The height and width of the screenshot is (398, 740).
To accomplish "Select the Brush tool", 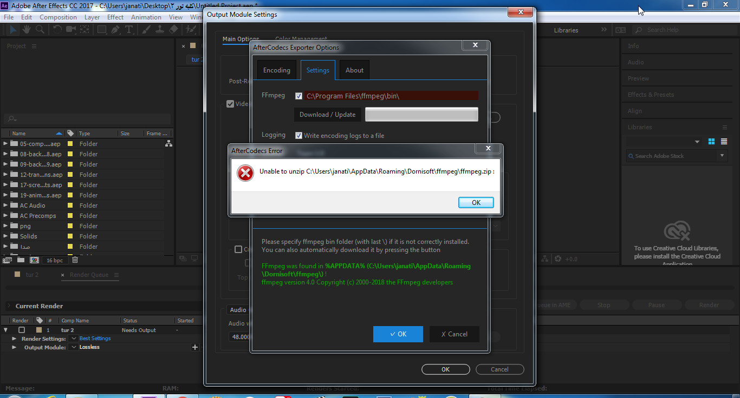I will tap(147, 30).
